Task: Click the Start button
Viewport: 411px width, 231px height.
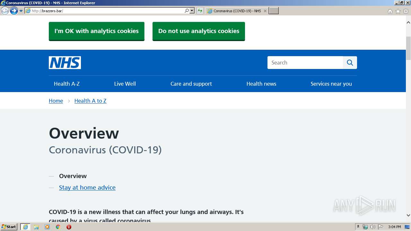Action: 9,227
